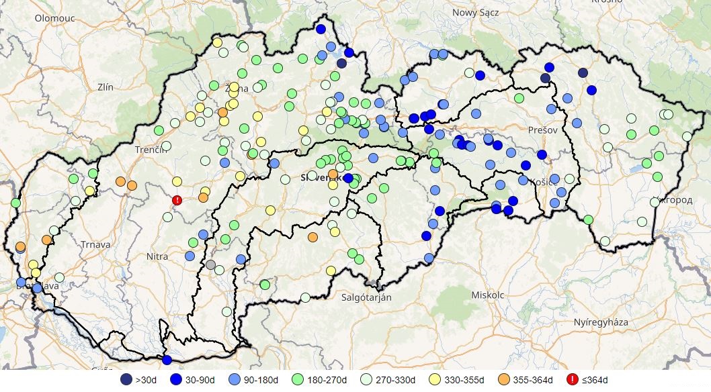Viewport: 711px width, 392px height.
Task: Click the Trenčín city label
Action: pyautogui.click(x=151, y=149)
